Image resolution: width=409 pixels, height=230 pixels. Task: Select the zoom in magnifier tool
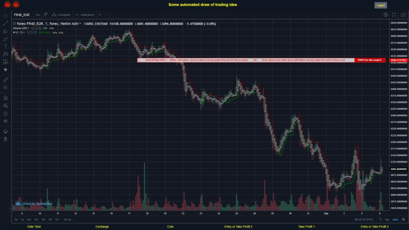coord(6,87)
